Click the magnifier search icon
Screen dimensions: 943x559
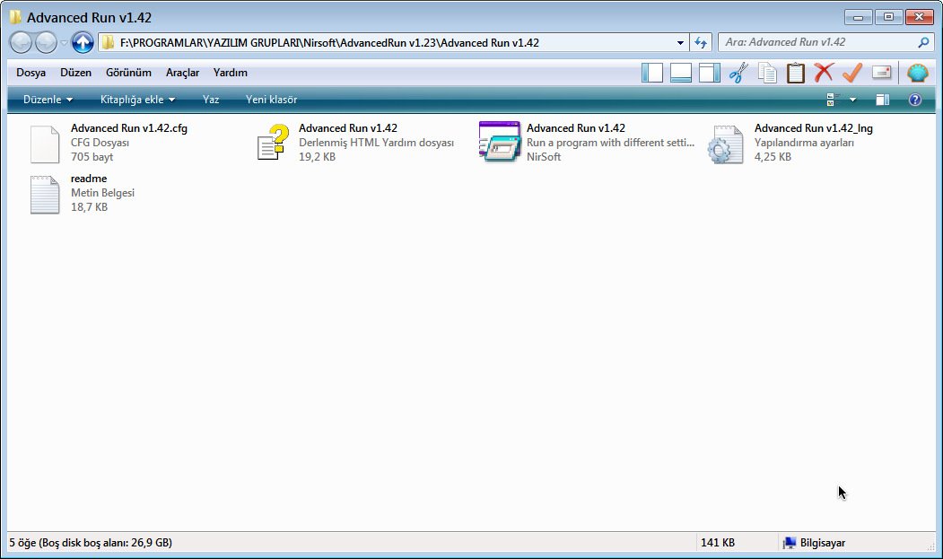coord(924,42)
